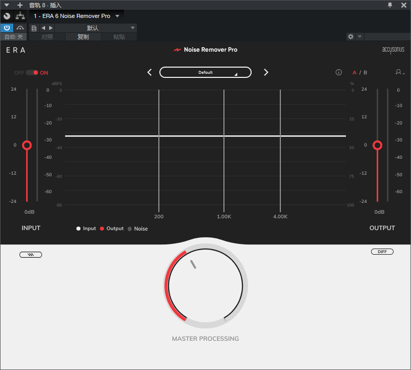Click the 1.00K frequency label
The width and height of the screenshot is (411, 370).
224,216
